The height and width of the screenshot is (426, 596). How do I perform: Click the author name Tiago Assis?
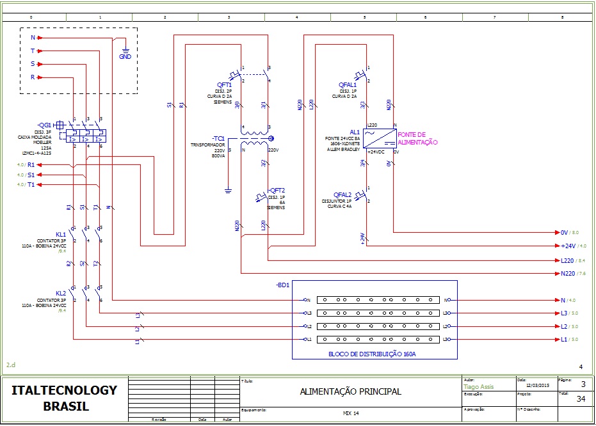[x=479, y=387]
